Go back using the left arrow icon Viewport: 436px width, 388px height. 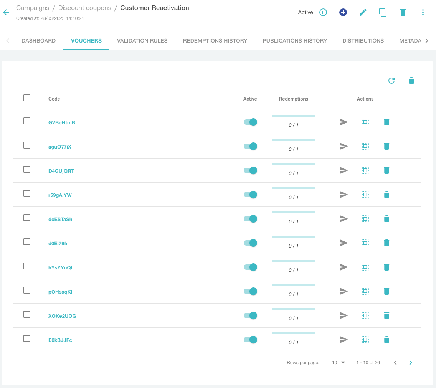point(6,12)
